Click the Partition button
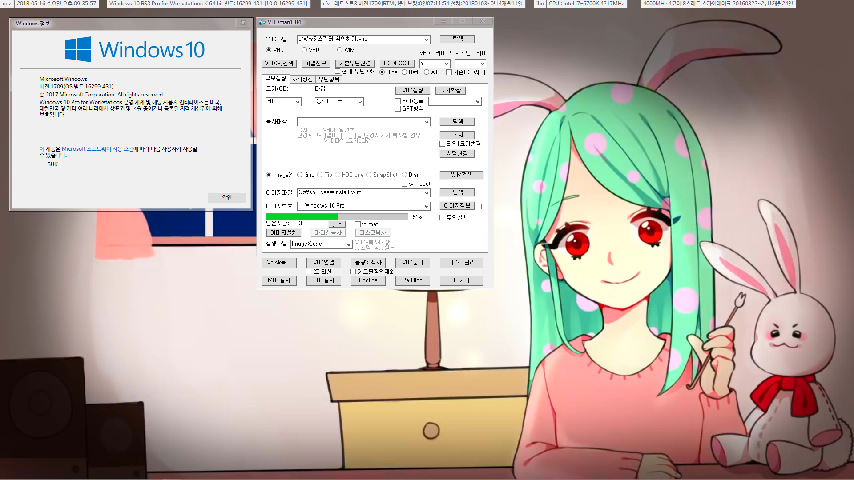The height and width of the screenshot is (480, 854). (413, 280)
